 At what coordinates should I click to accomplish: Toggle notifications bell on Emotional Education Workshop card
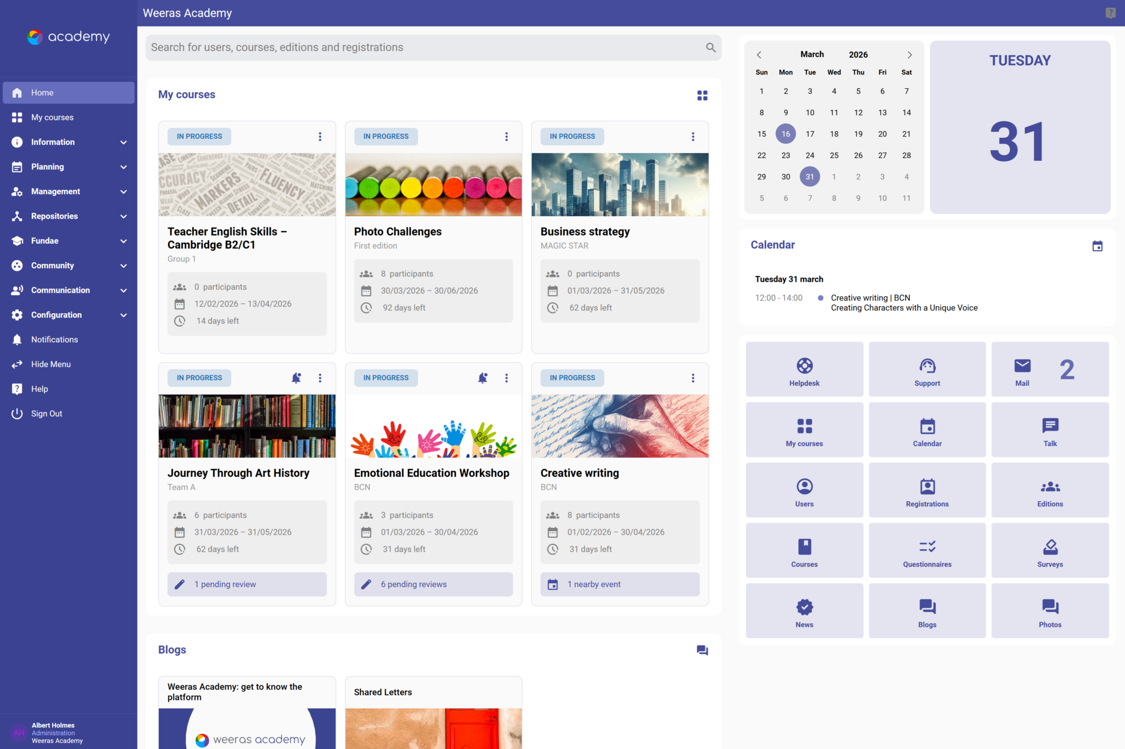click(482, 378)
